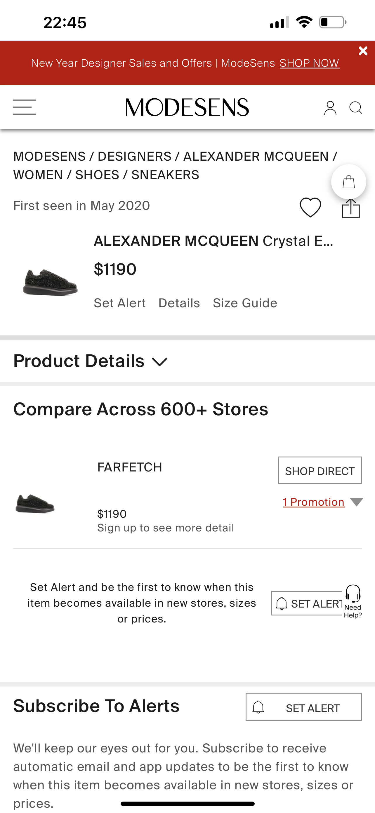Click SHOP DIRECT button for Farfetch
375x813 pixels.
(x=320, y=470)
